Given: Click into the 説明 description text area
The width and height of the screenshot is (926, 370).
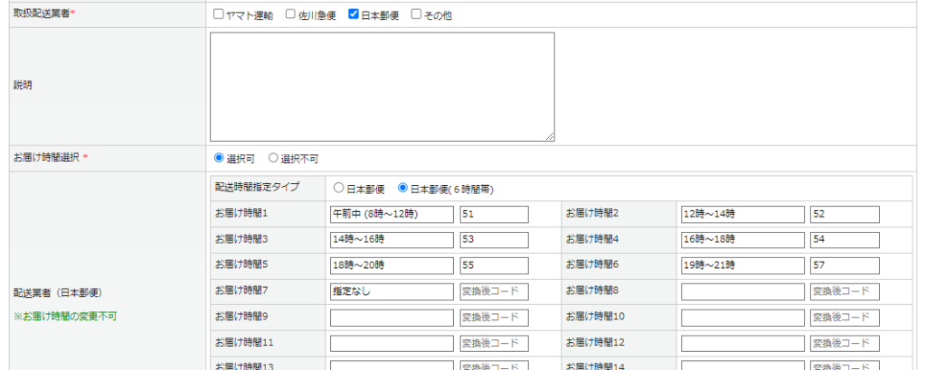Looking at the screenshot, I should coord(382,87).
